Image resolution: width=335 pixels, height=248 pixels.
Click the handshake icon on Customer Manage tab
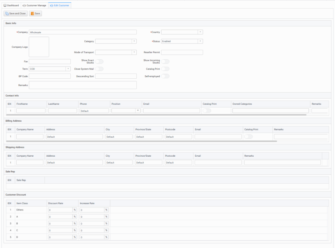point(24,6)
